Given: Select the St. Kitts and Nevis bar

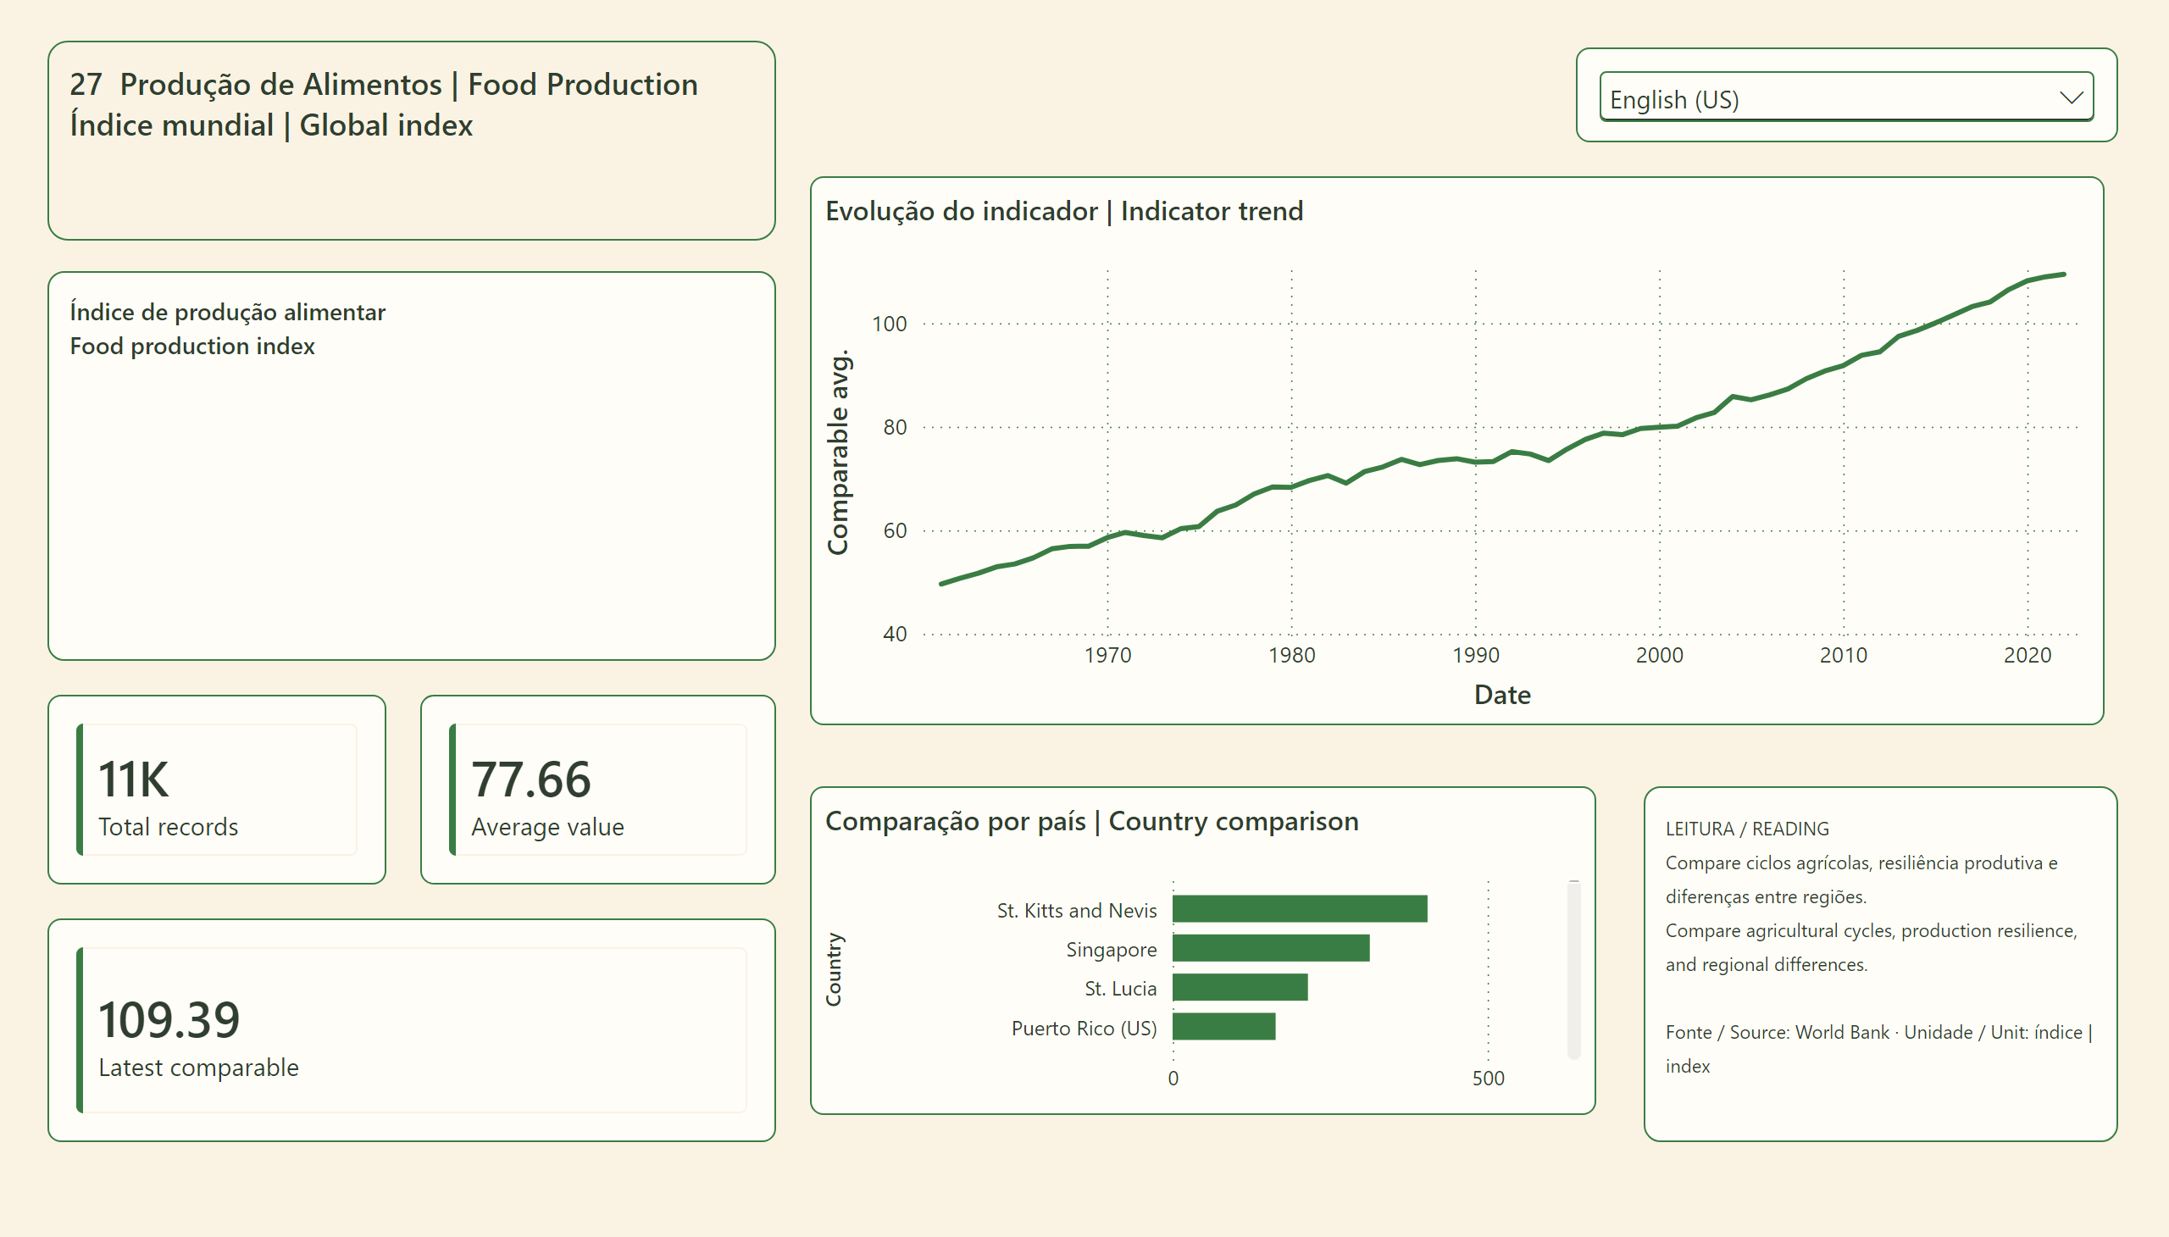Looking at the screenshot, I should [1299, 909].
